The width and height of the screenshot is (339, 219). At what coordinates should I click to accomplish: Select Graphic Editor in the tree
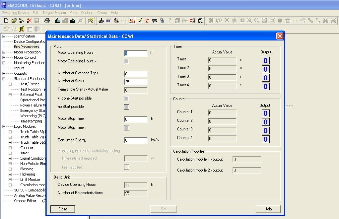(25, 201)
